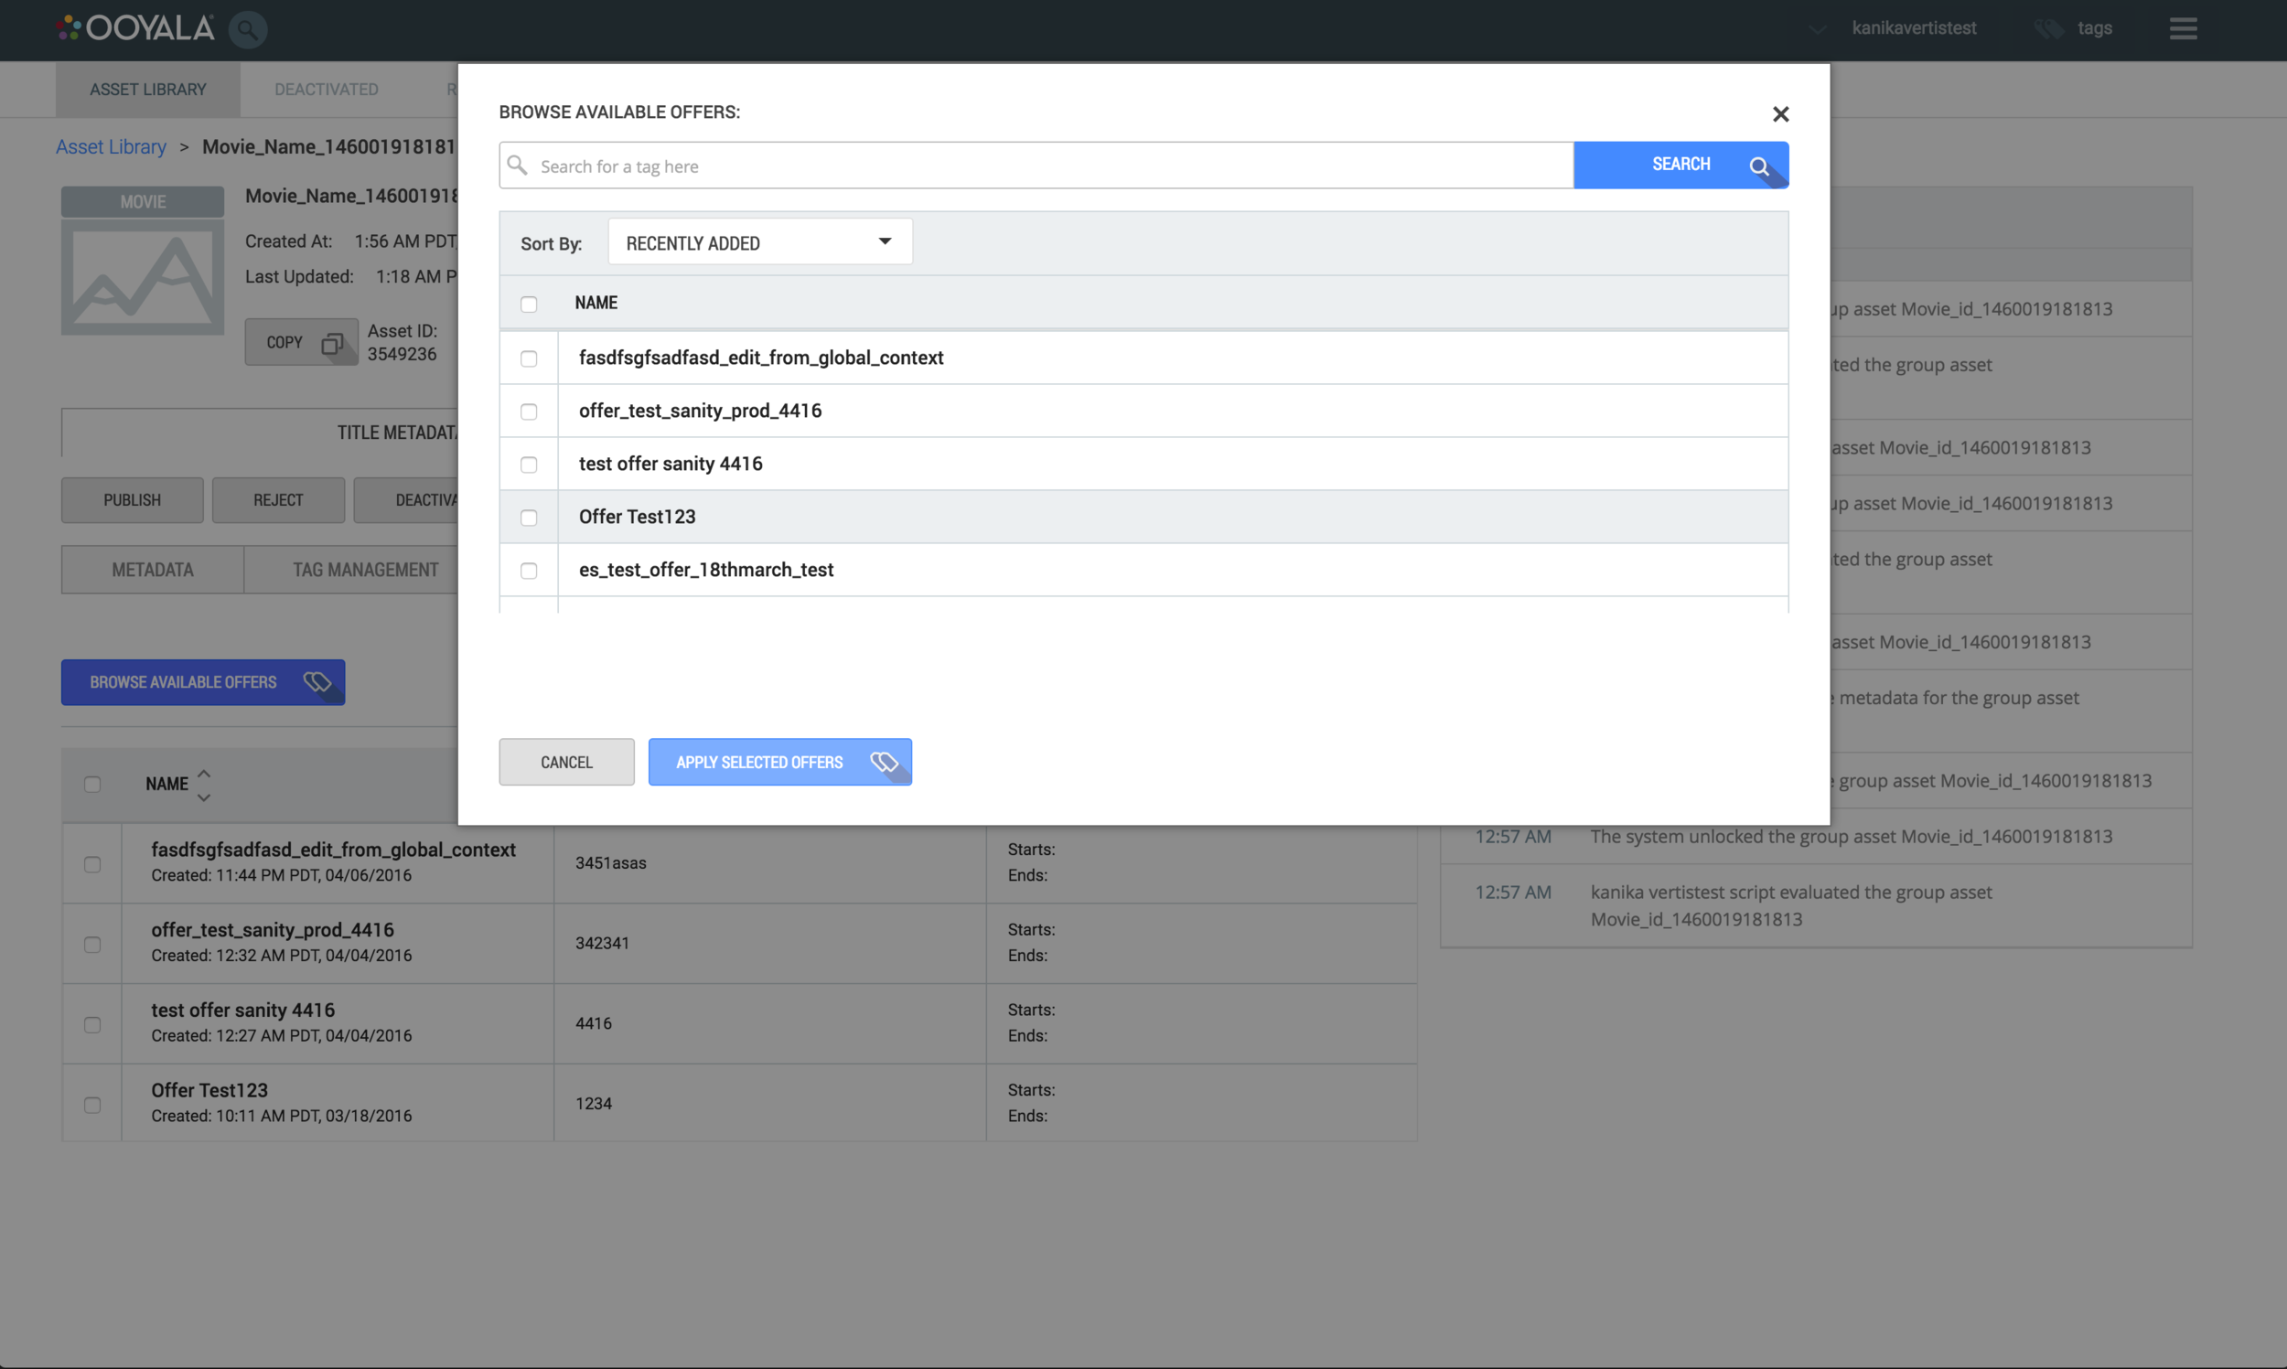Select 'Offer Test123' name in dialog
This screenshot has height=1369, width=2287.
(638, 518)
